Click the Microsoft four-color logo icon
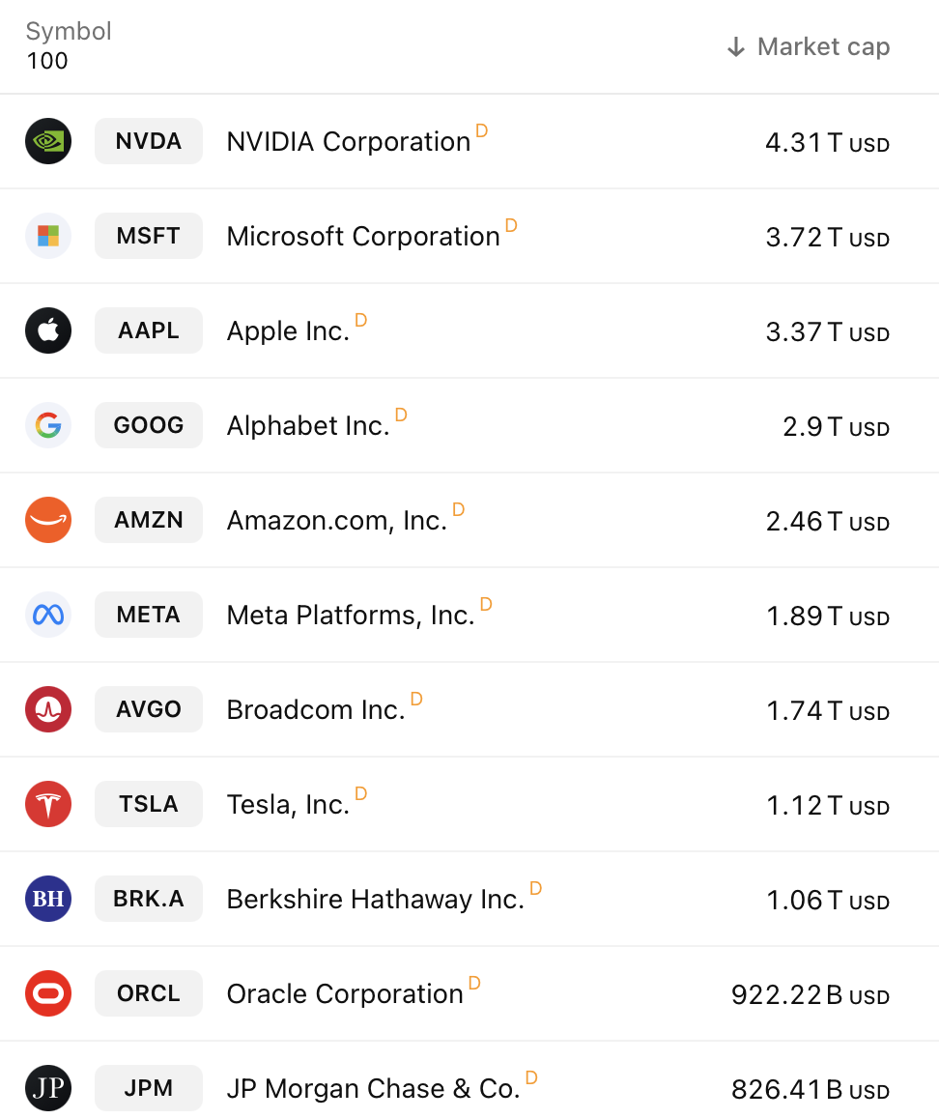 (x=47, y=236)
